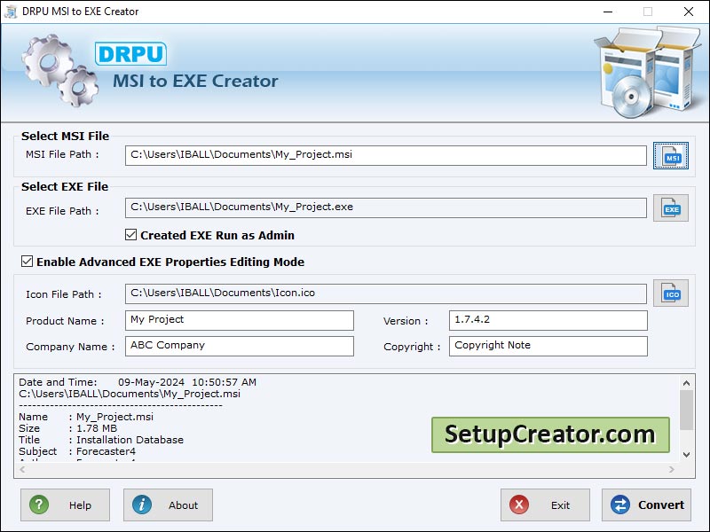Click inside the Product Name field
This screenshot has width=710, height=532.
click(240, 320)
